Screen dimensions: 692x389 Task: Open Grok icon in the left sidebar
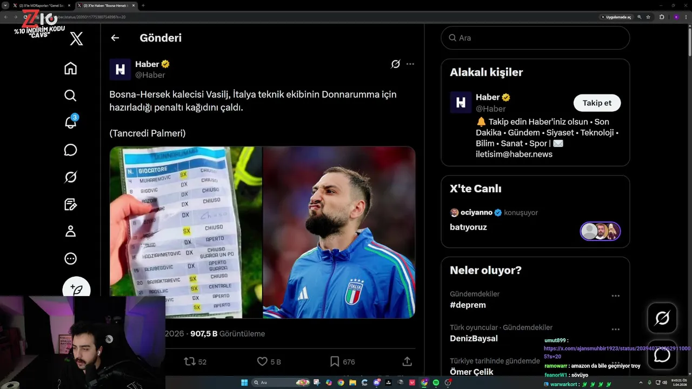click(70, 177)
